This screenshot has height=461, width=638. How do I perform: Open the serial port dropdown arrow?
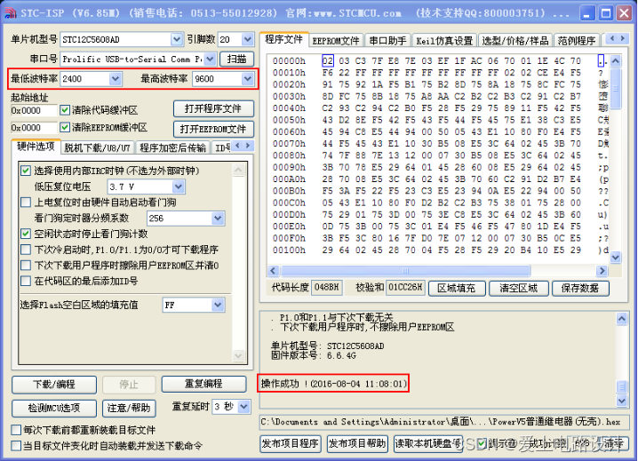click(210, 59)
